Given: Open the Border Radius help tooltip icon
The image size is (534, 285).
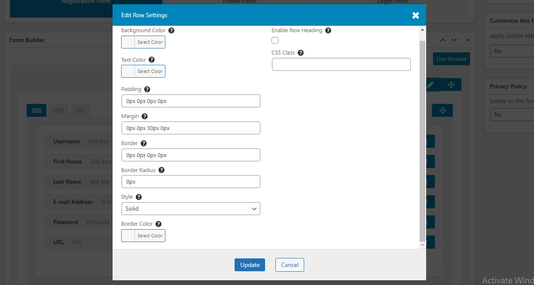Looking at the screenshot, I should (x=161, y=170).
